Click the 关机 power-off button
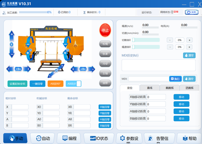This screenshot has height=144, width=202. pos(192,12)
